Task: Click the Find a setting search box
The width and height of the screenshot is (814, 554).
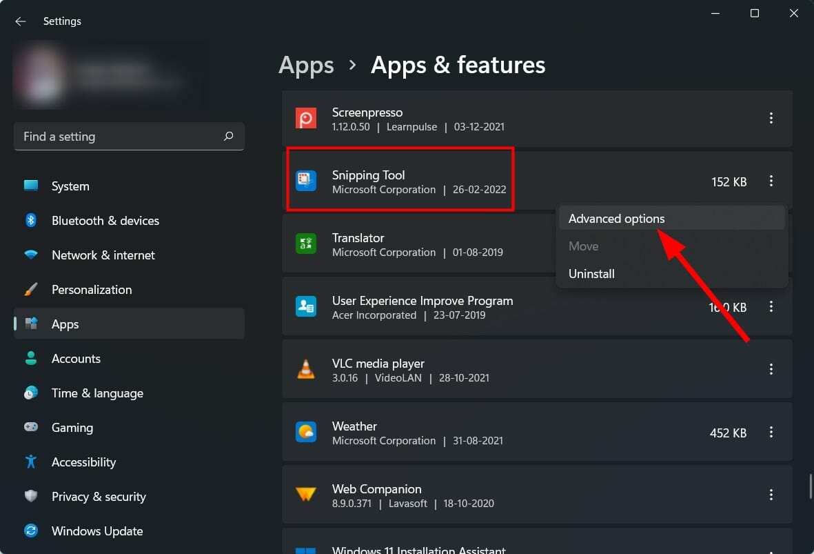Action: (129, 136)
